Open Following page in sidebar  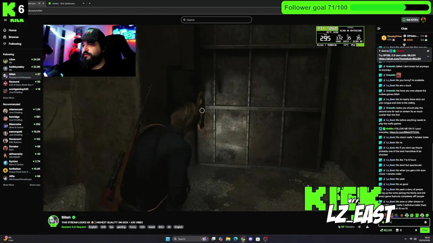point(15,44)
